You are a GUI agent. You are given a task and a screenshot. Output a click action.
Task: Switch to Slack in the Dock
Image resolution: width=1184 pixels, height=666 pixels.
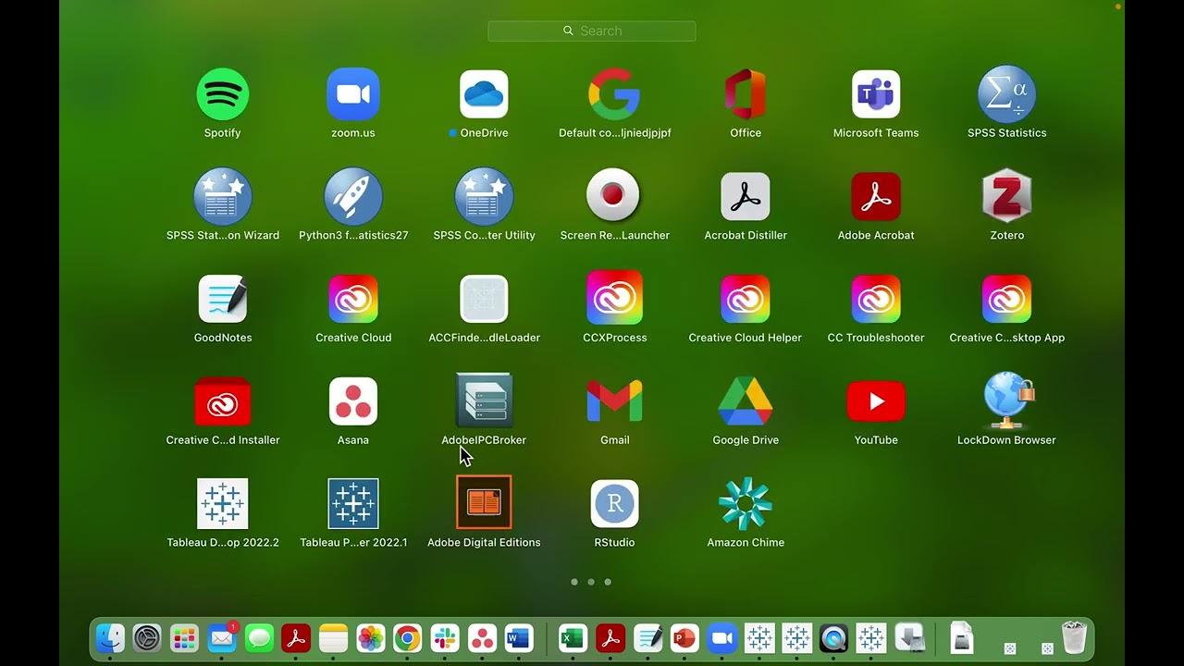tap(445, 638)
